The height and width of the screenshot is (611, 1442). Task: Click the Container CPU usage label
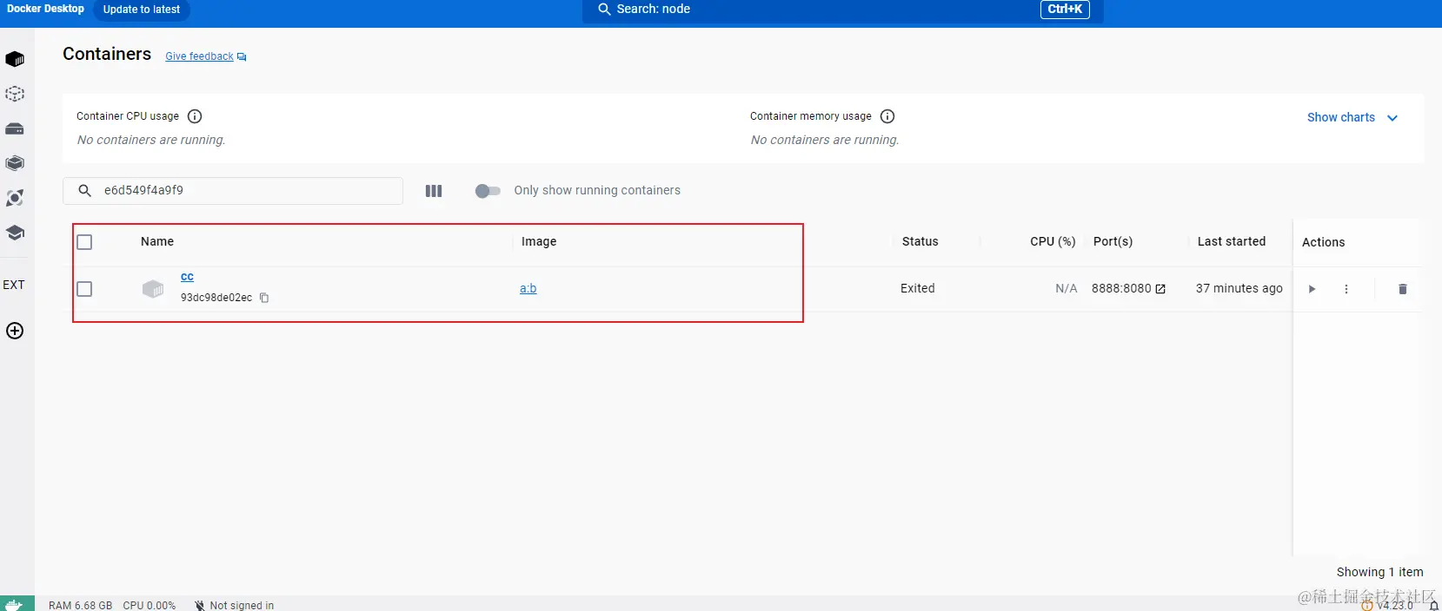[x=128, y=116]
